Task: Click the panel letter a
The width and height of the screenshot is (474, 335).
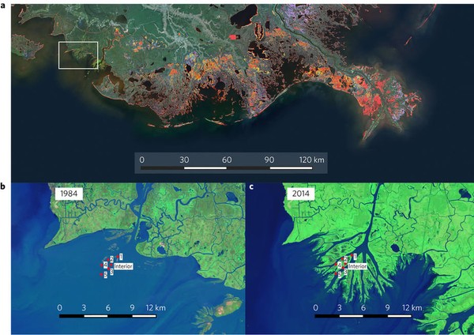Action: pos(4,5)
